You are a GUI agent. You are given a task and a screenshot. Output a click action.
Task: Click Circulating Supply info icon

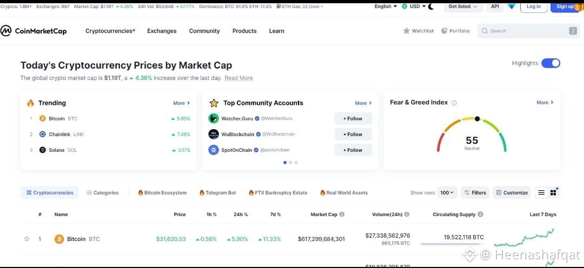click(481, 215)
